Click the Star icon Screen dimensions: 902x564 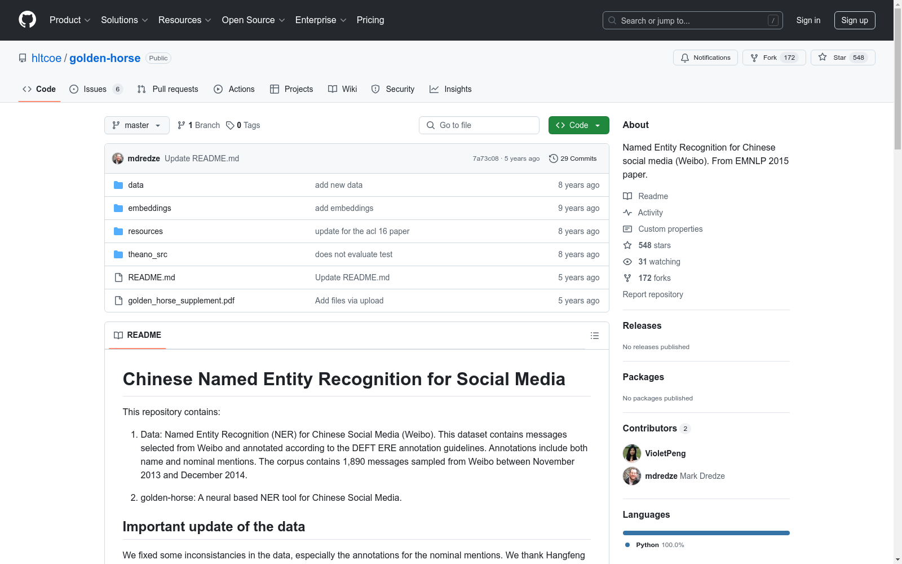click(823, 58)
